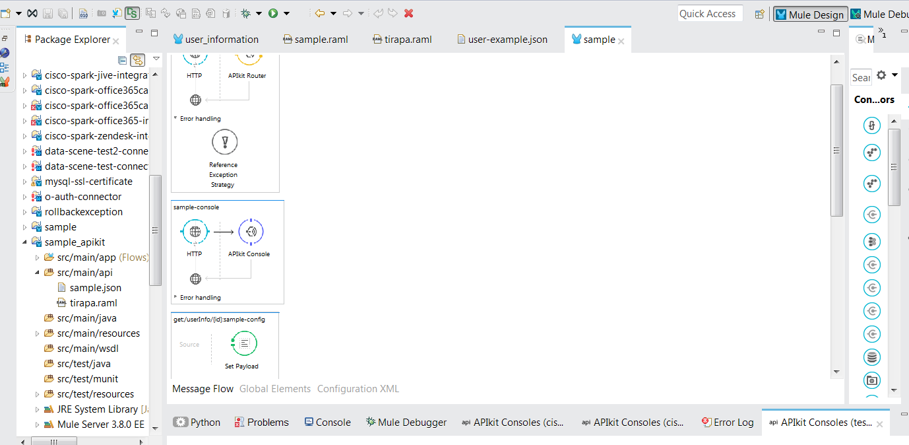Select sample.json in Package Explorer

[x=90, y=288]
